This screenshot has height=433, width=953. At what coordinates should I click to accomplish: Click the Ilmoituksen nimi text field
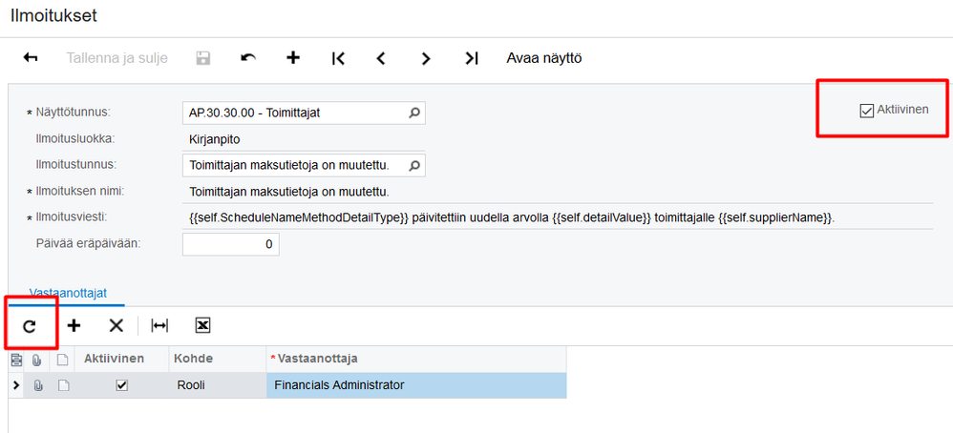point(558,192)
